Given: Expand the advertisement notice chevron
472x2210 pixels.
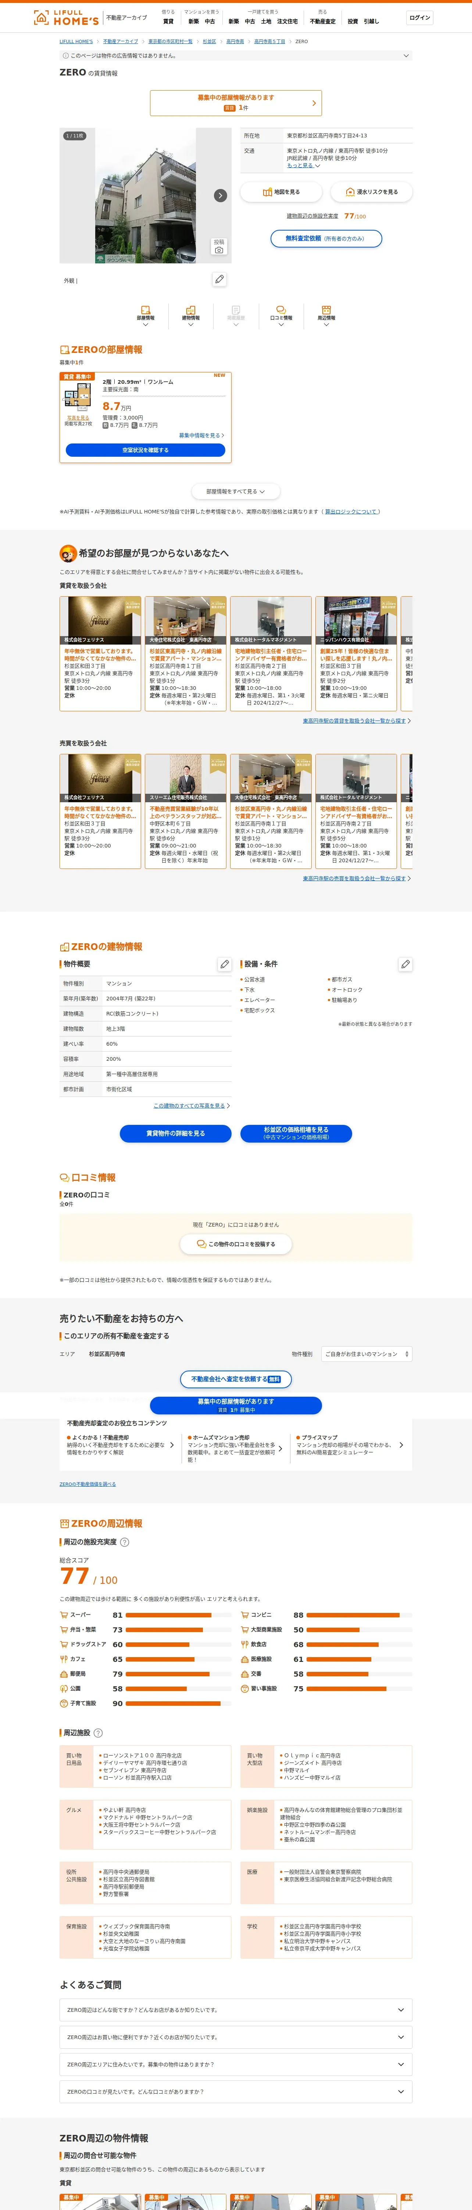Looking at the screenshot, I should coord(406,56).
